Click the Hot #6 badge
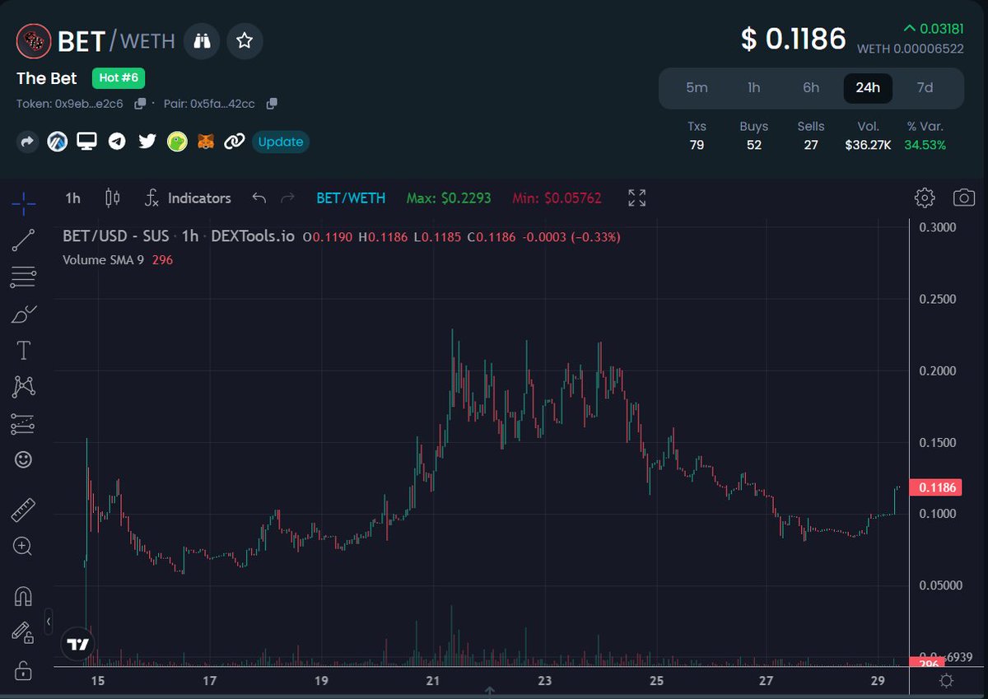Image resolution: width=988 pixels, height=699 pixels. 119,78
